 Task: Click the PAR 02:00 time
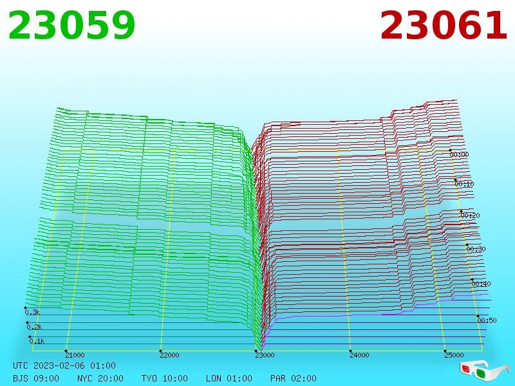pyautogui.click(x=294, y=378)
